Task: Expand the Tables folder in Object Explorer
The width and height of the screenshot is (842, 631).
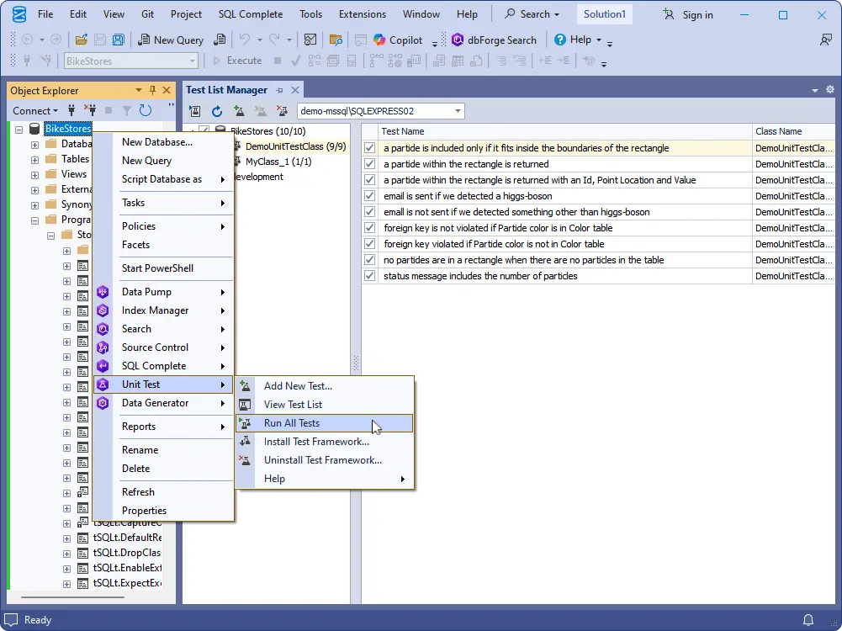Action: click(34, 159)
